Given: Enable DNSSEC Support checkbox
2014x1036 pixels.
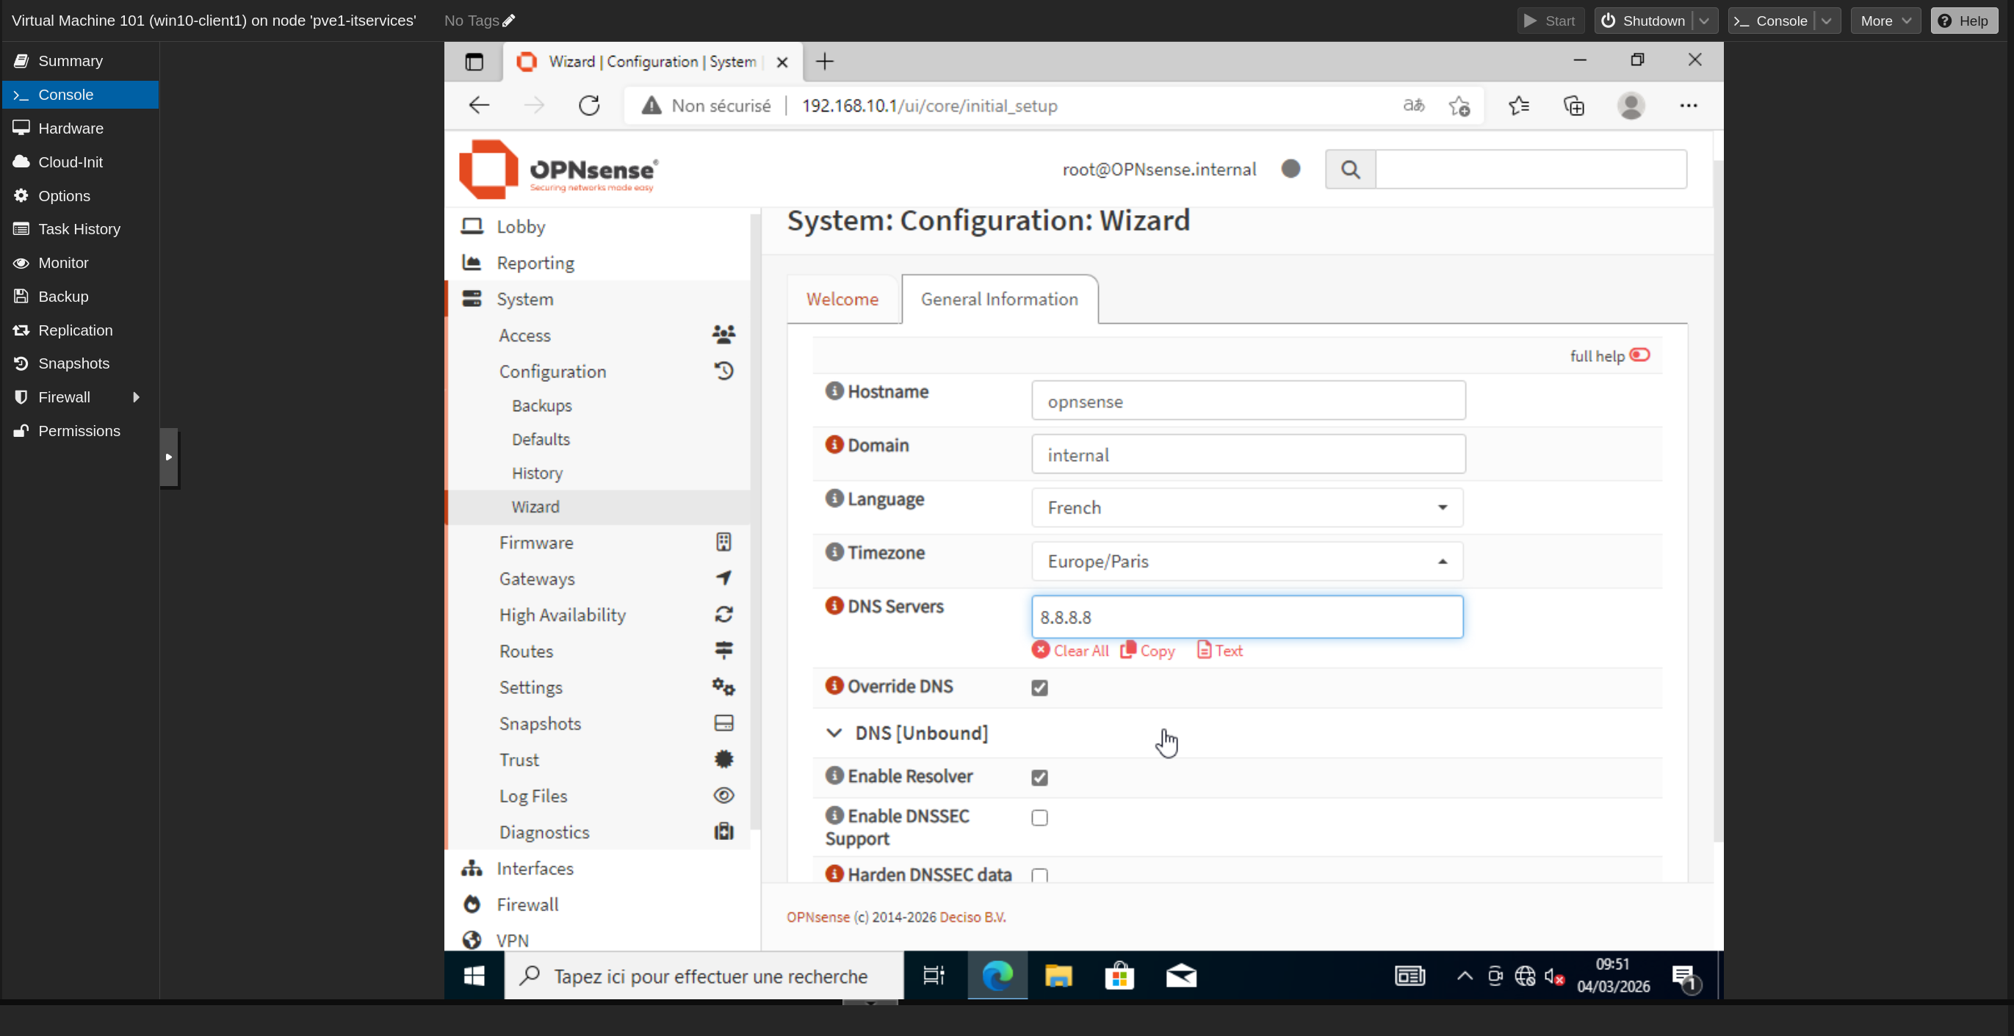Looking at the screenshot, I should coord(1039,817).
